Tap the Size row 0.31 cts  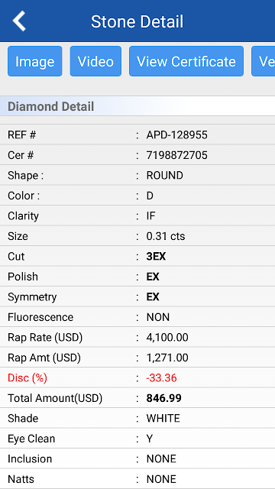pos(137,236)
